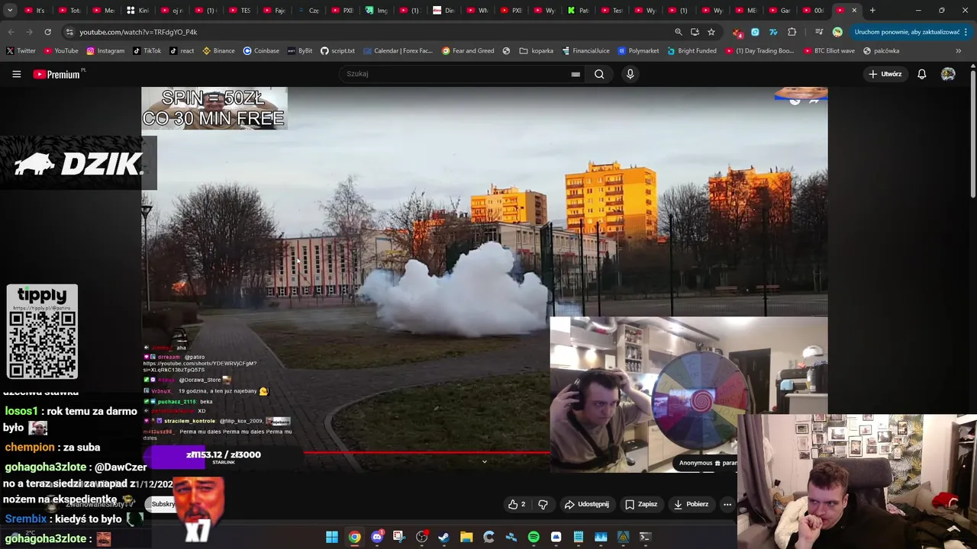Open the globe-icon bookmark beside Fear and Greed
977x549 pixels.
pos(506,51)
